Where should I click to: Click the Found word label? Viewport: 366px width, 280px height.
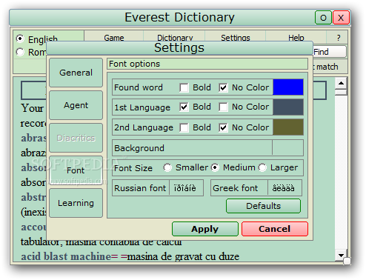[139, 87]
